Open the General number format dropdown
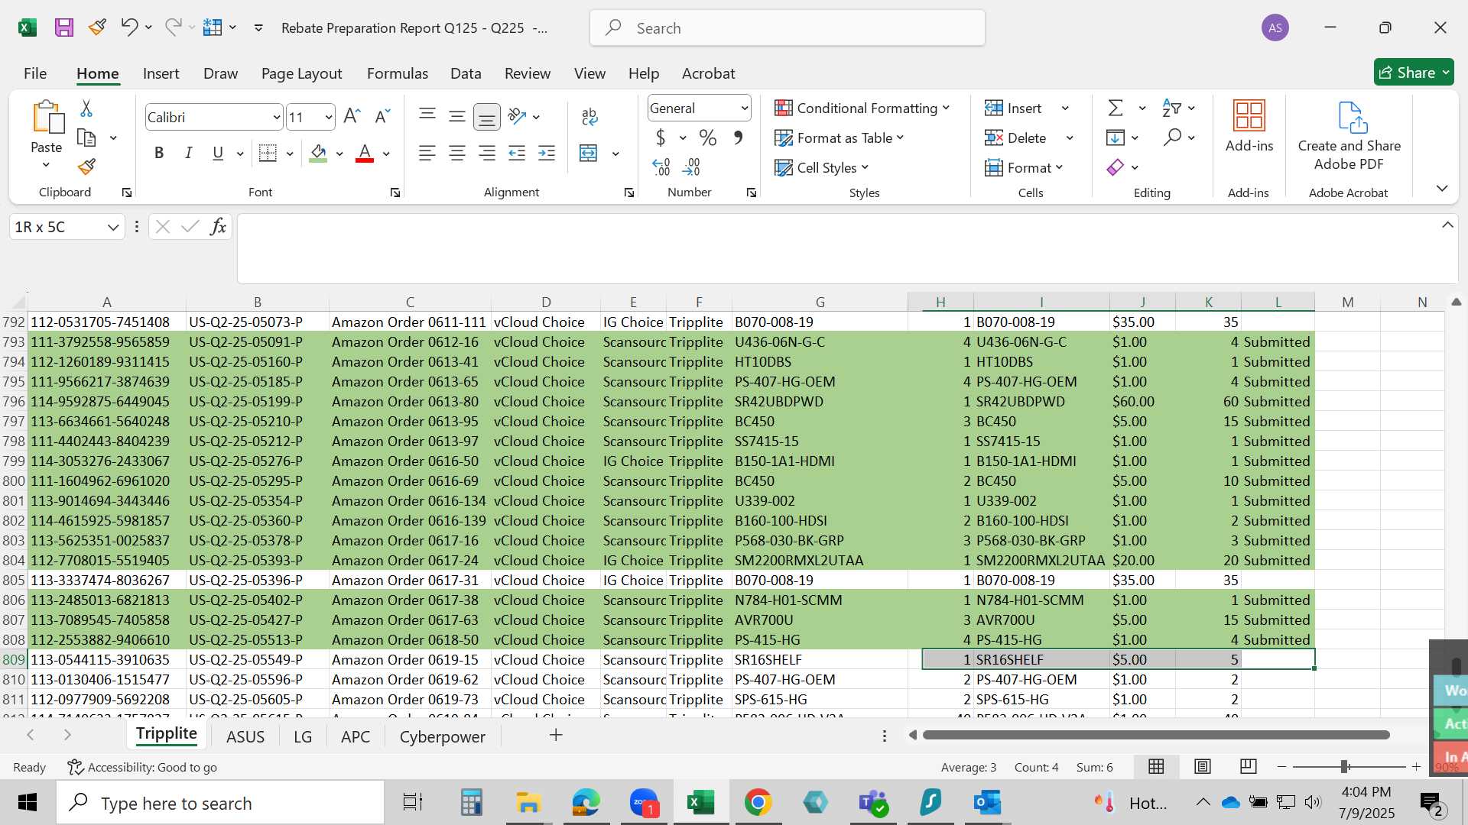 [744, 108]
